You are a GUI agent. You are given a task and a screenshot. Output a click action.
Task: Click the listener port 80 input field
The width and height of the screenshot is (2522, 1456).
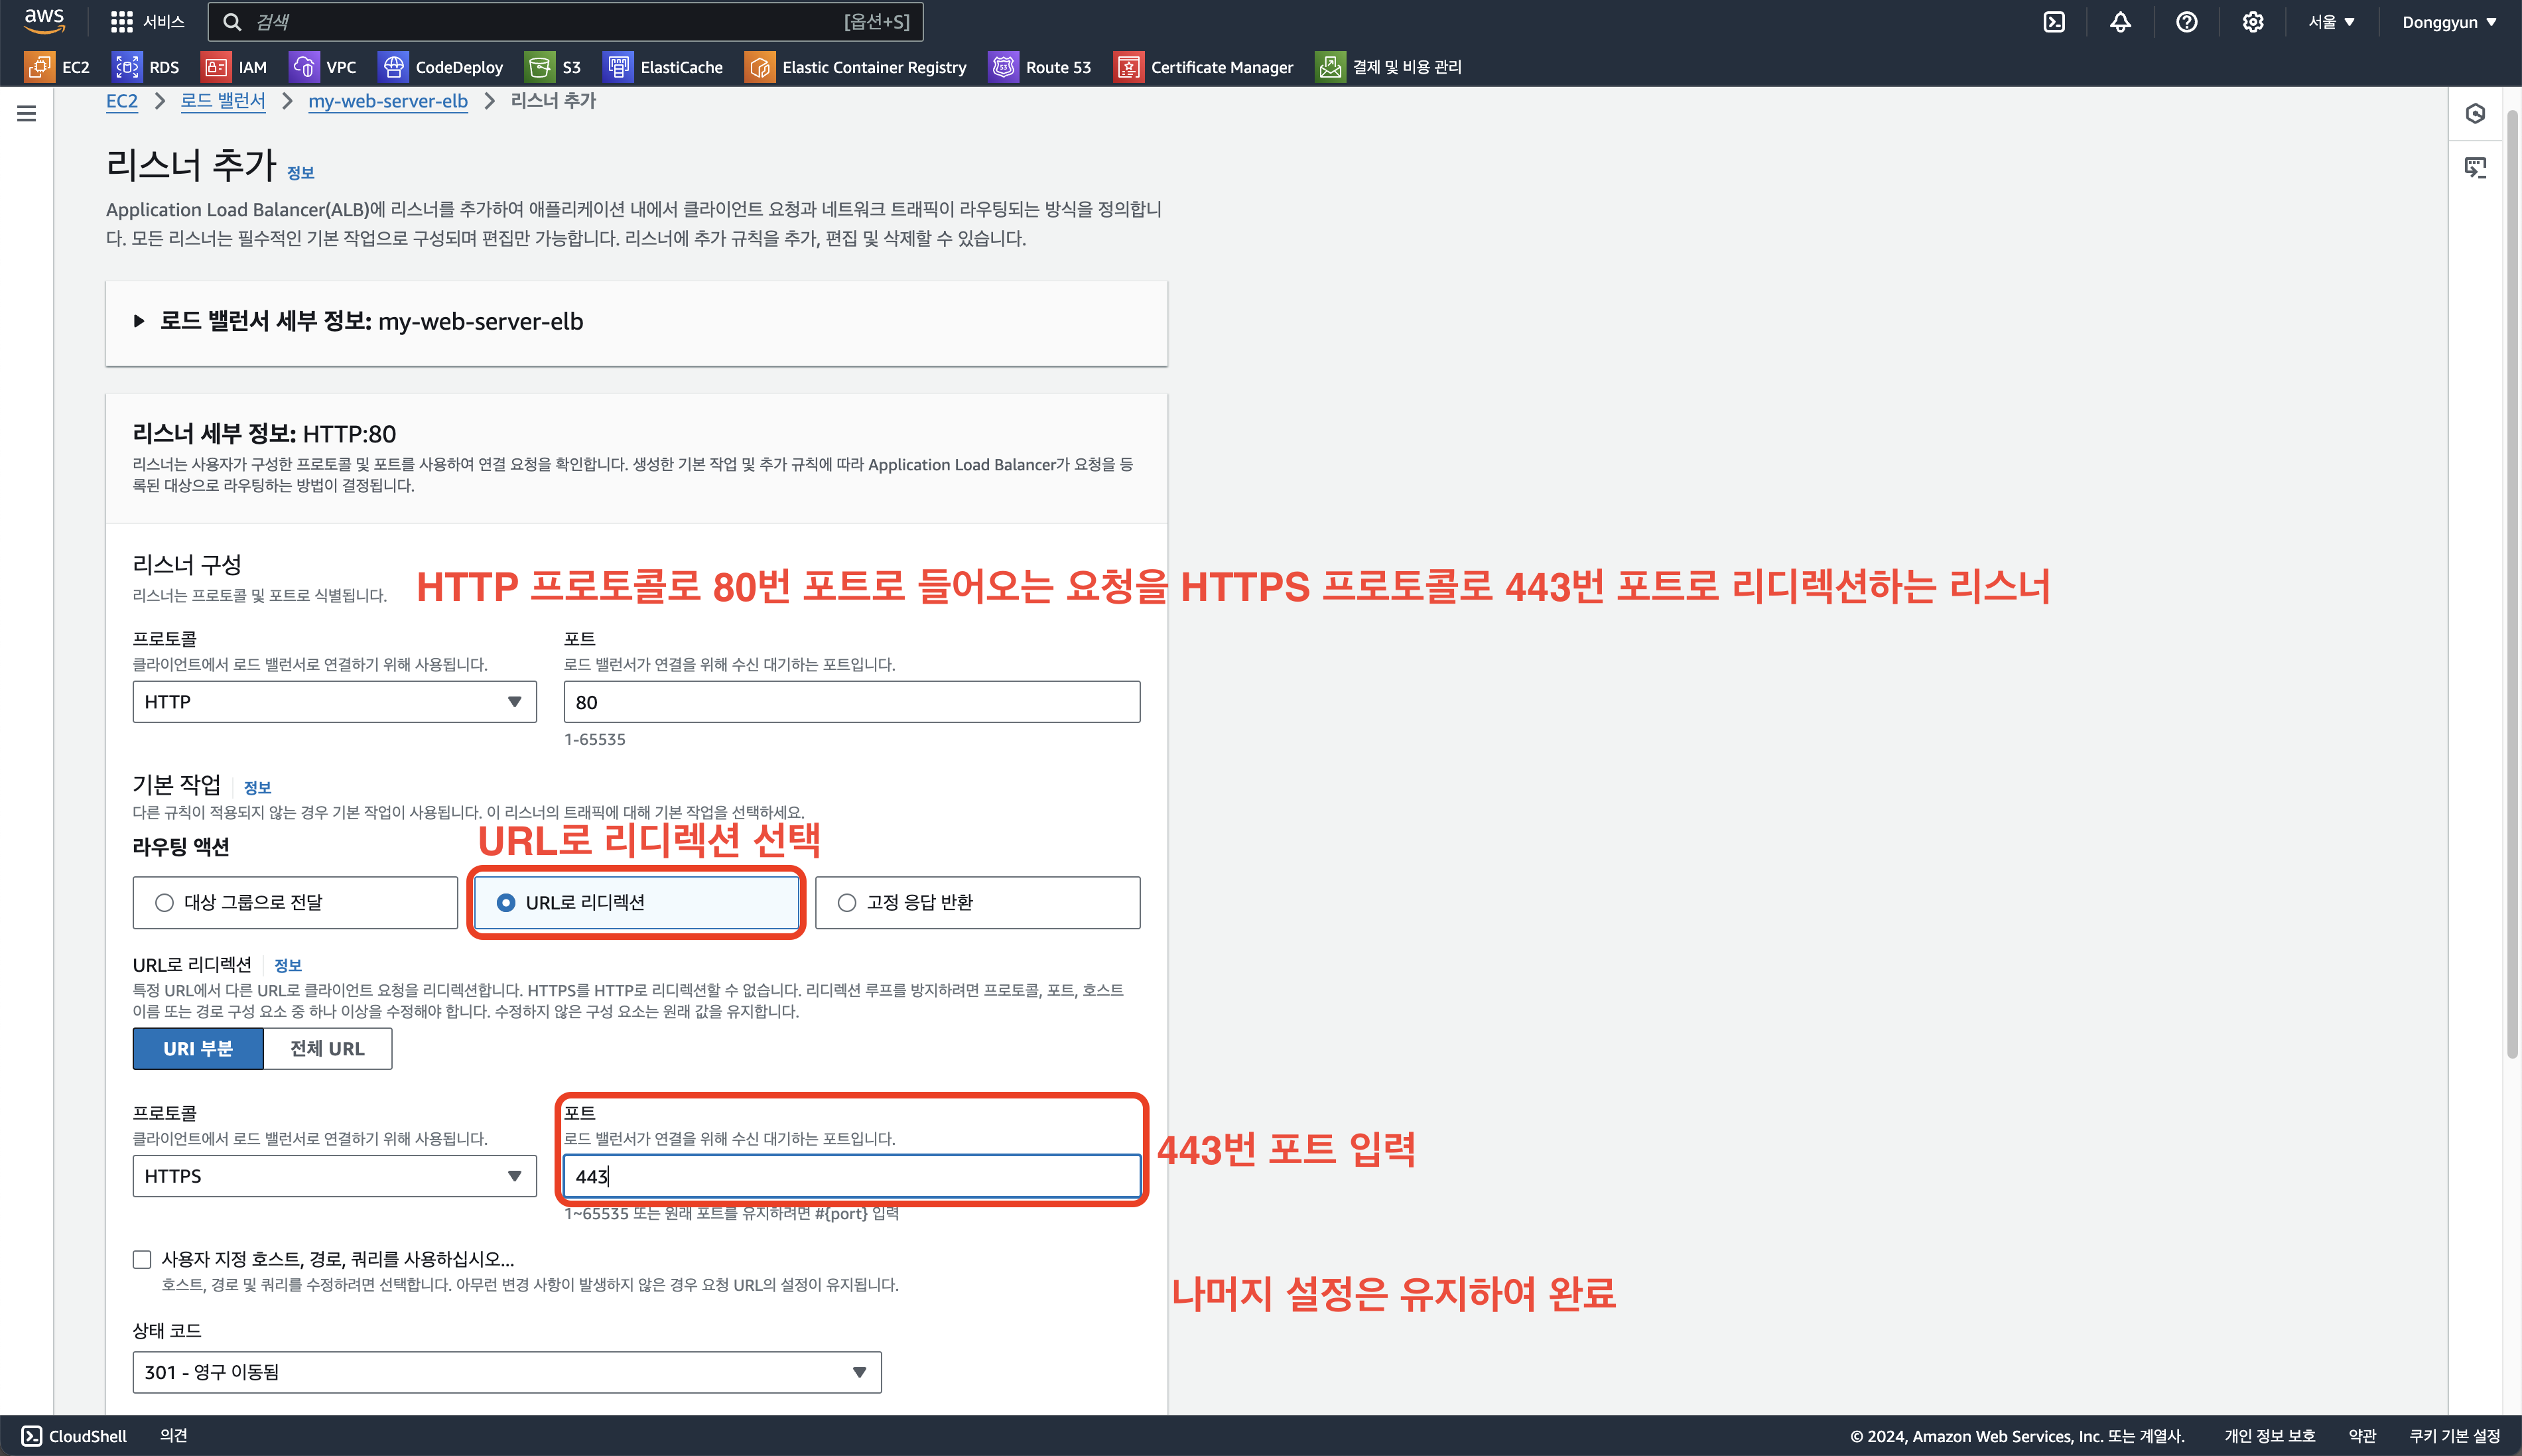point(851,702)
